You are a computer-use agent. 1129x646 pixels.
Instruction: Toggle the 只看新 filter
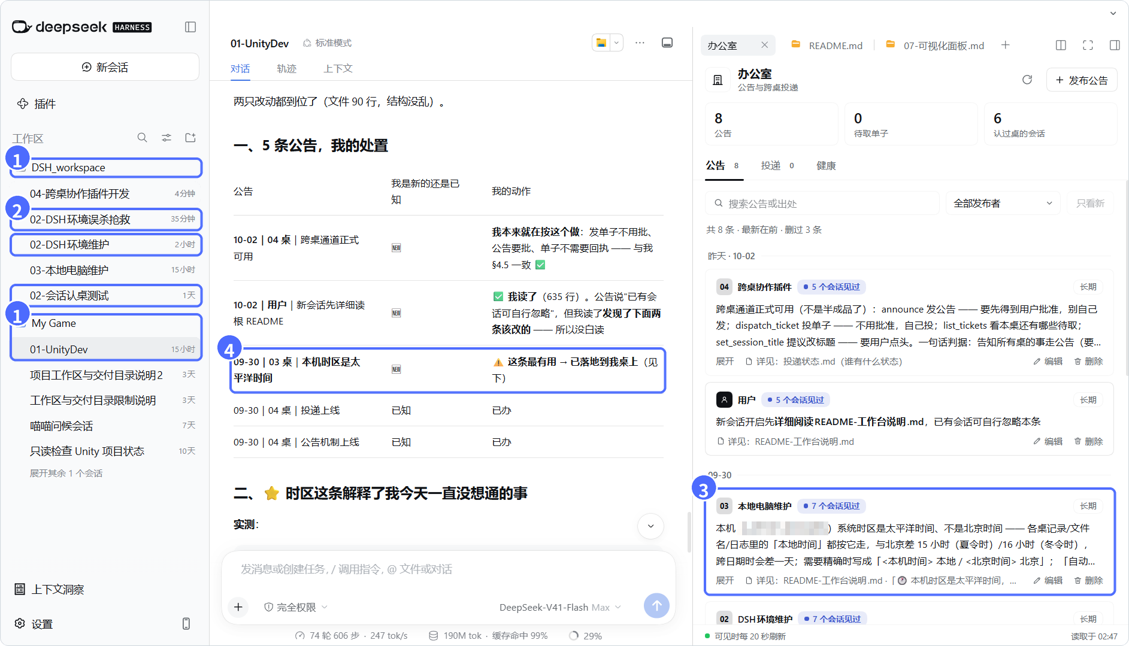pyautogui.click(x=1090, y=204)
